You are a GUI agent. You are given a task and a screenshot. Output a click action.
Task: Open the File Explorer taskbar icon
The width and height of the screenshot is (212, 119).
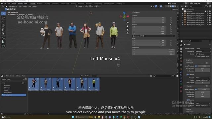(x=99, y=117)
